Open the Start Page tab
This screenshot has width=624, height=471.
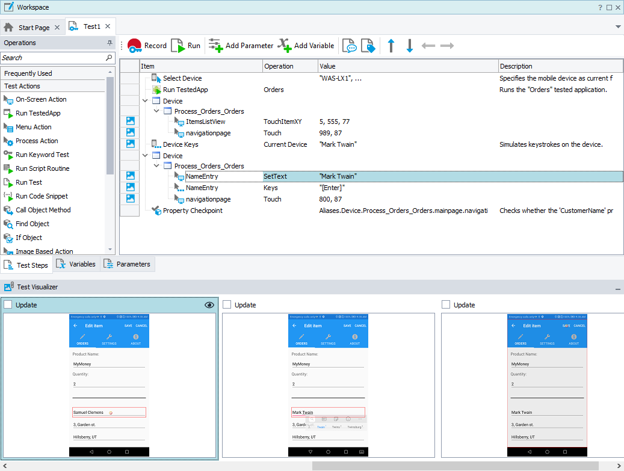tap(33, 28)
